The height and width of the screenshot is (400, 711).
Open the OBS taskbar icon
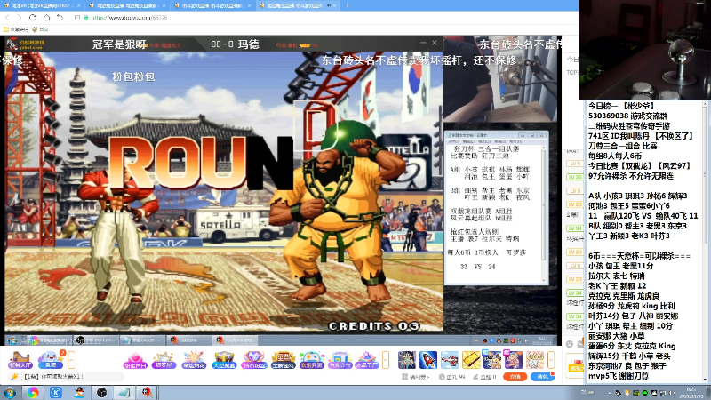tap(101, 392)
